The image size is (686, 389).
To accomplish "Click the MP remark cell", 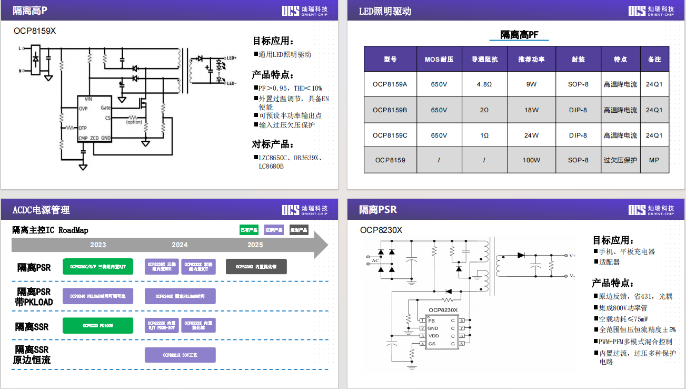I will [x=654, y=160].
